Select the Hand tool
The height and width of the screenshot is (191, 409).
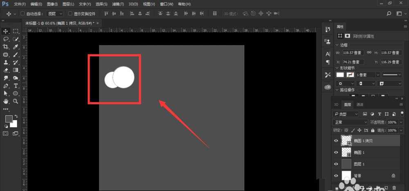(x=6, y=101)
